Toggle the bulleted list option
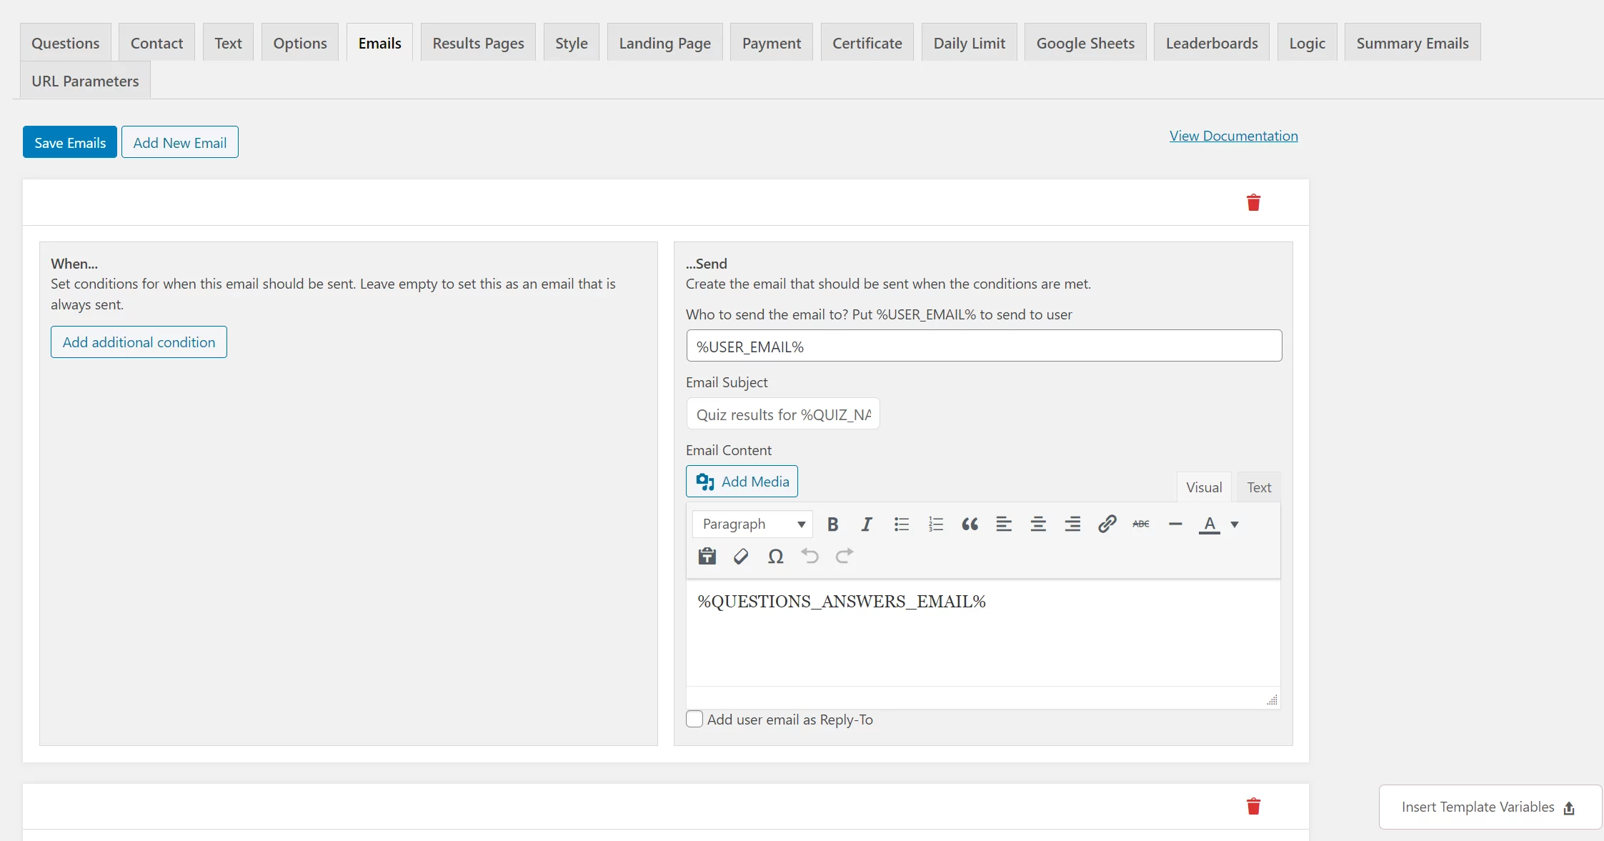This screenshot has height=841, width=1604. (902, 524)
